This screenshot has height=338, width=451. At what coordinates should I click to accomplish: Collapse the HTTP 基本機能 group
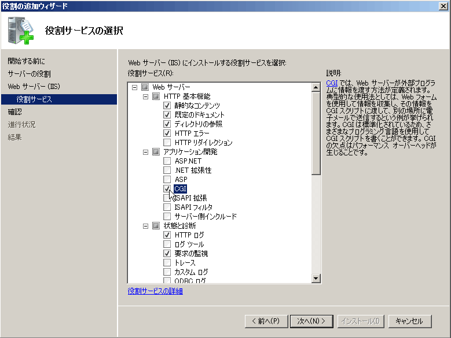coord(145,96)
